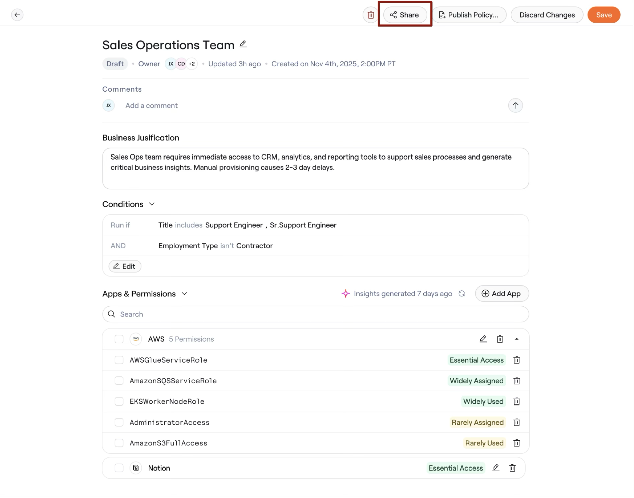Image resolution: width=634 pixels, height=498 pixels.
Task: Collapse the Conditions section
Action: tap(152, 204)
